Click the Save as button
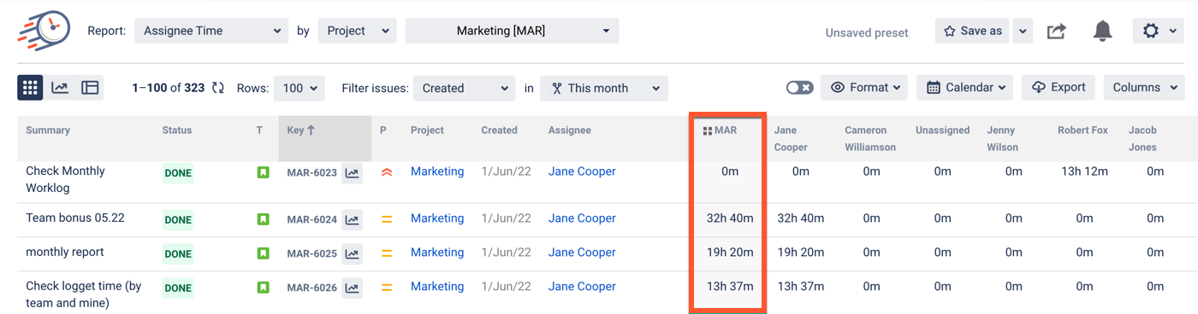The image size is (1198, 314). tap(972, 31)
